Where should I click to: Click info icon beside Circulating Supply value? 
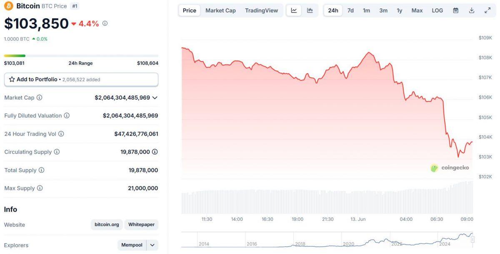[155, 152]
